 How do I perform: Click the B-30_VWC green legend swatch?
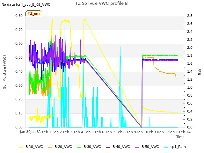(79, 147)
